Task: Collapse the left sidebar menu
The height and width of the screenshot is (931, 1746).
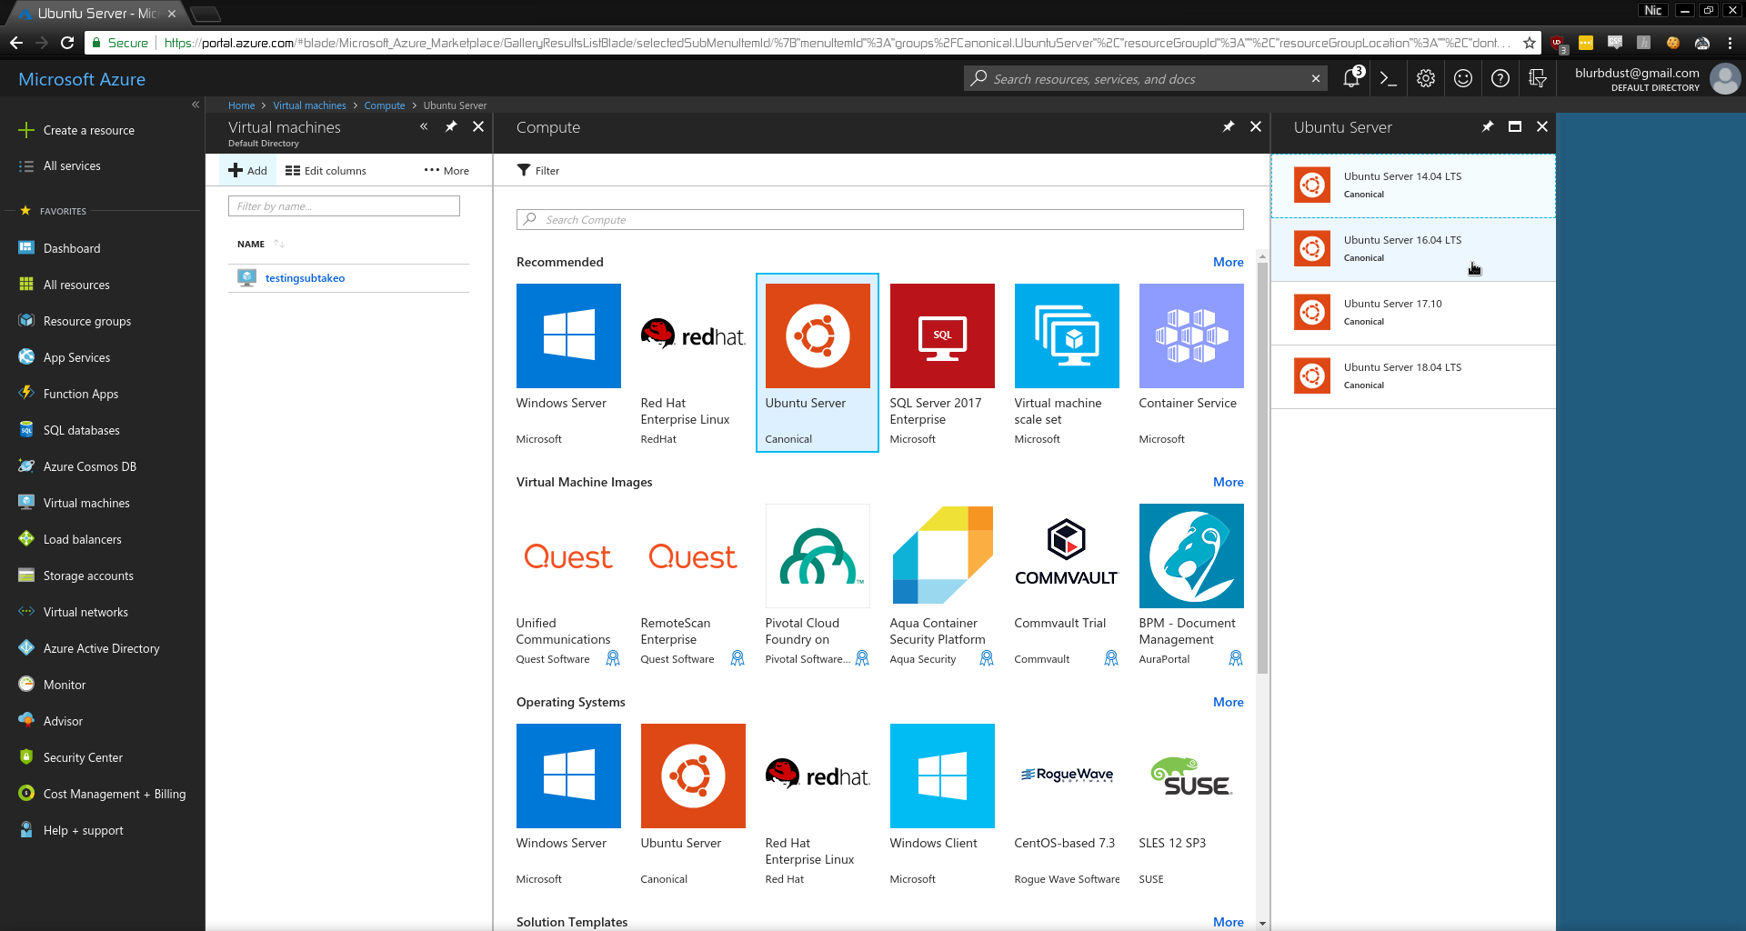Action: tap(196, 105)
